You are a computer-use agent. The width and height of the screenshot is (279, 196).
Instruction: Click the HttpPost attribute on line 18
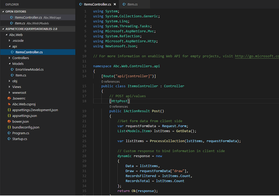pyautogui.click(x=120, y=101)
